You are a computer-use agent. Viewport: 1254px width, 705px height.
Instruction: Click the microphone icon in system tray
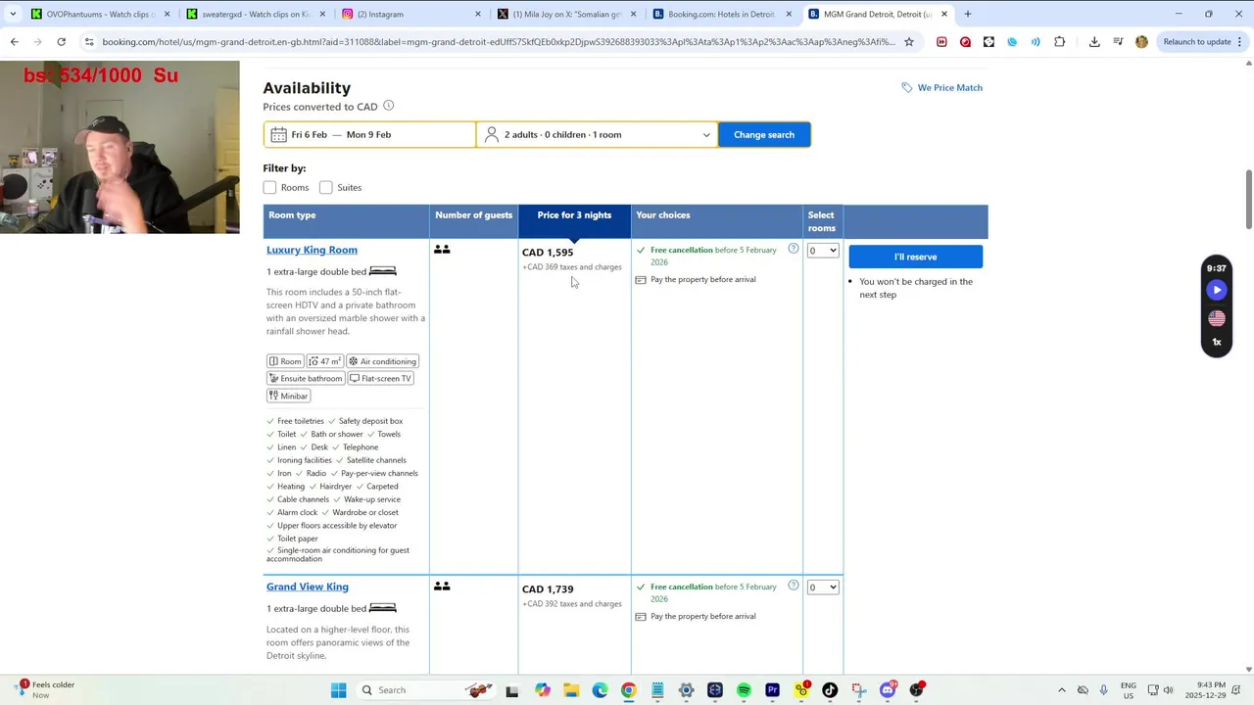1104,690
